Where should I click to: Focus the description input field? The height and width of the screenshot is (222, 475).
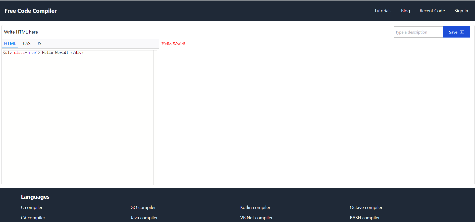point(419,32)
